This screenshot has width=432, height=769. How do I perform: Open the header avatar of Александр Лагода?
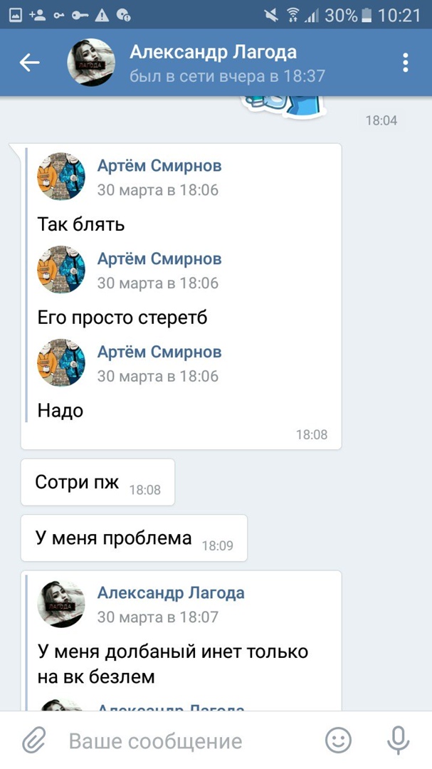point(91,62)
